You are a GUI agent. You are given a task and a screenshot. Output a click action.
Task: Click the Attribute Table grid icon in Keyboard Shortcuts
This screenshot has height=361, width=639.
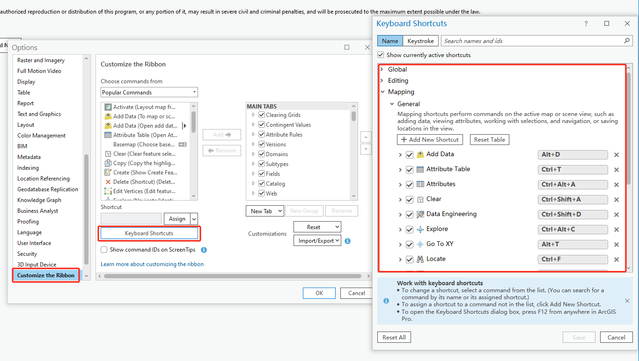(x=420, y=169)
